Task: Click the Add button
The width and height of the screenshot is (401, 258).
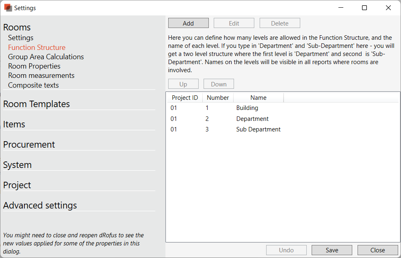Action: pyautogui.click(x=188, y=23)
